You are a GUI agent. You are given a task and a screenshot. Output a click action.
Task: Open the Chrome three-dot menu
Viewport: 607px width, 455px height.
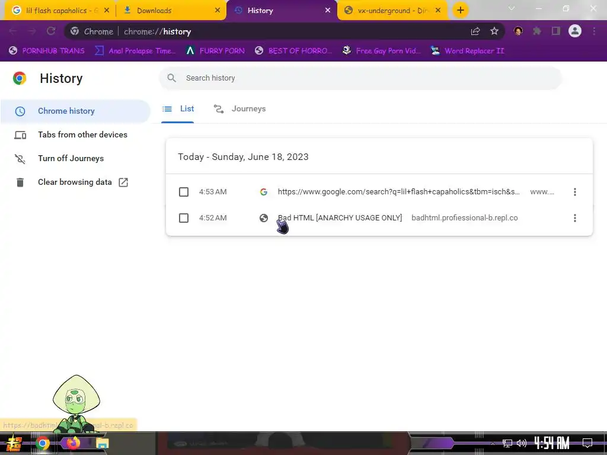(x=594, y=31)
